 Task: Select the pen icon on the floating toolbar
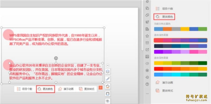point(108,79)
